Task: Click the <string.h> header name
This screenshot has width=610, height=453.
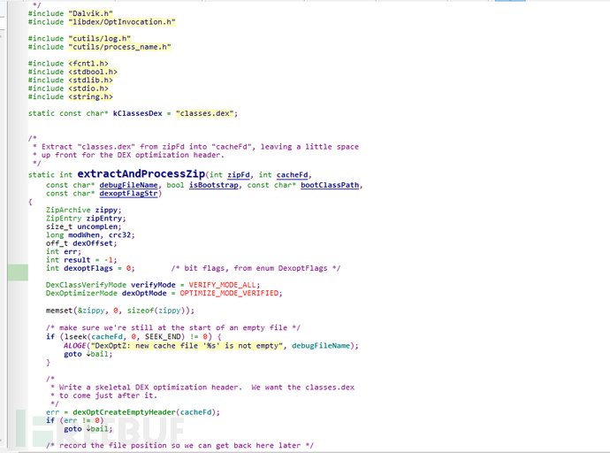Action: click(x=91, y=97)
